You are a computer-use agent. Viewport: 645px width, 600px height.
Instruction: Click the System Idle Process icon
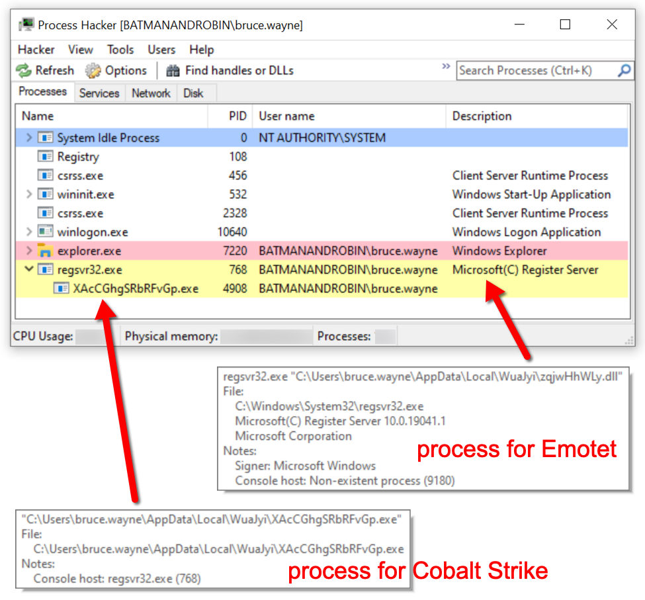45,138
